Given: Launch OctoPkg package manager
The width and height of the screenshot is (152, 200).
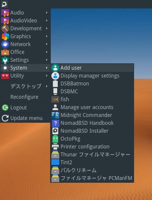Looking at the screenshot, I should tap(92, 139).
